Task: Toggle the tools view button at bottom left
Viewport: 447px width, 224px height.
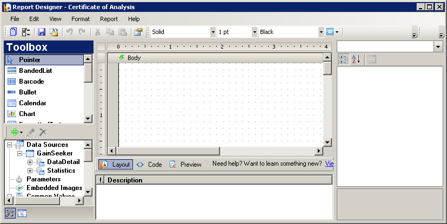Action: point(10,213)
